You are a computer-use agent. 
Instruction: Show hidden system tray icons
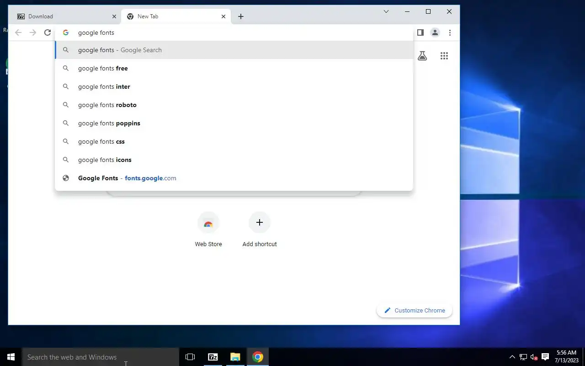coord(512,357)
